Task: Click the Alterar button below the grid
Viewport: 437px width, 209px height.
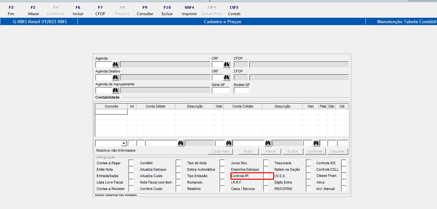Action: [271, 151]
